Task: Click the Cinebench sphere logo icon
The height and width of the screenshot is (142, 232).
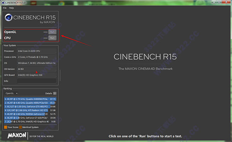Action: click(x=9, y=17)
